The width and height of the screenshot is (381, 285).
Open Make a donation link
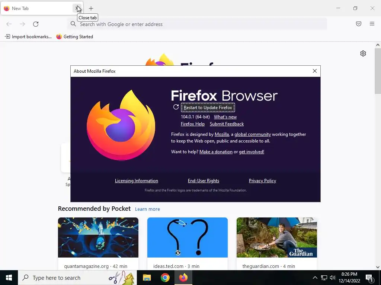point(216,152)
